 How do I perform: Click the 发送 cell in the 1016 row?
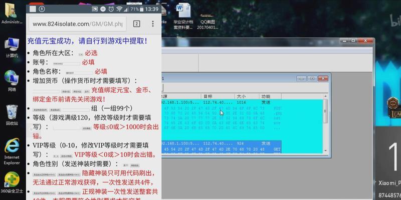click(266, 102)
